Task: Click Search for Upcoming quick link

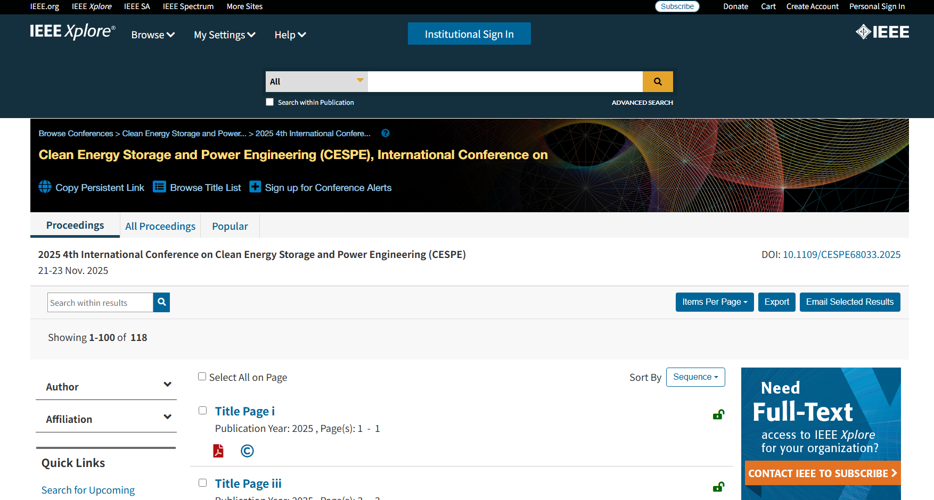Action: point(88,490)
